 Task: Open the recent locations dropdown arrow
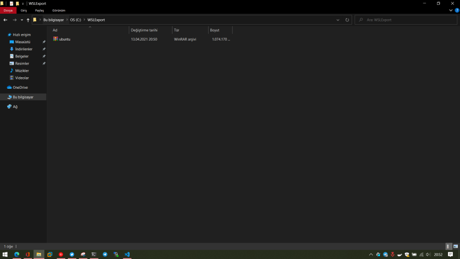click(22, 20)
